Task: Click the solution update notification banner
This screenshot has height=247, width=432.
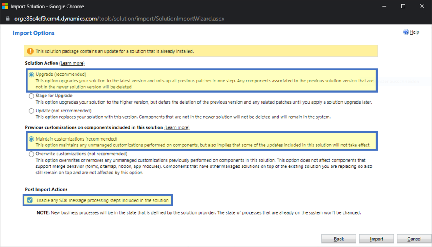Action: [x=200, y=51]
